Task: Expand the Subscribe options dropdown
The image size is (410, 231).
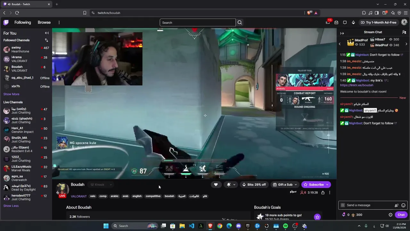Action: coord(327,184)
